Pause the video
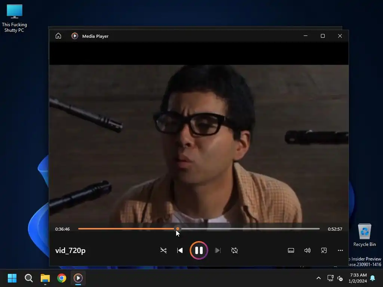The image size is (383, 287). click(x=199, y=250)
